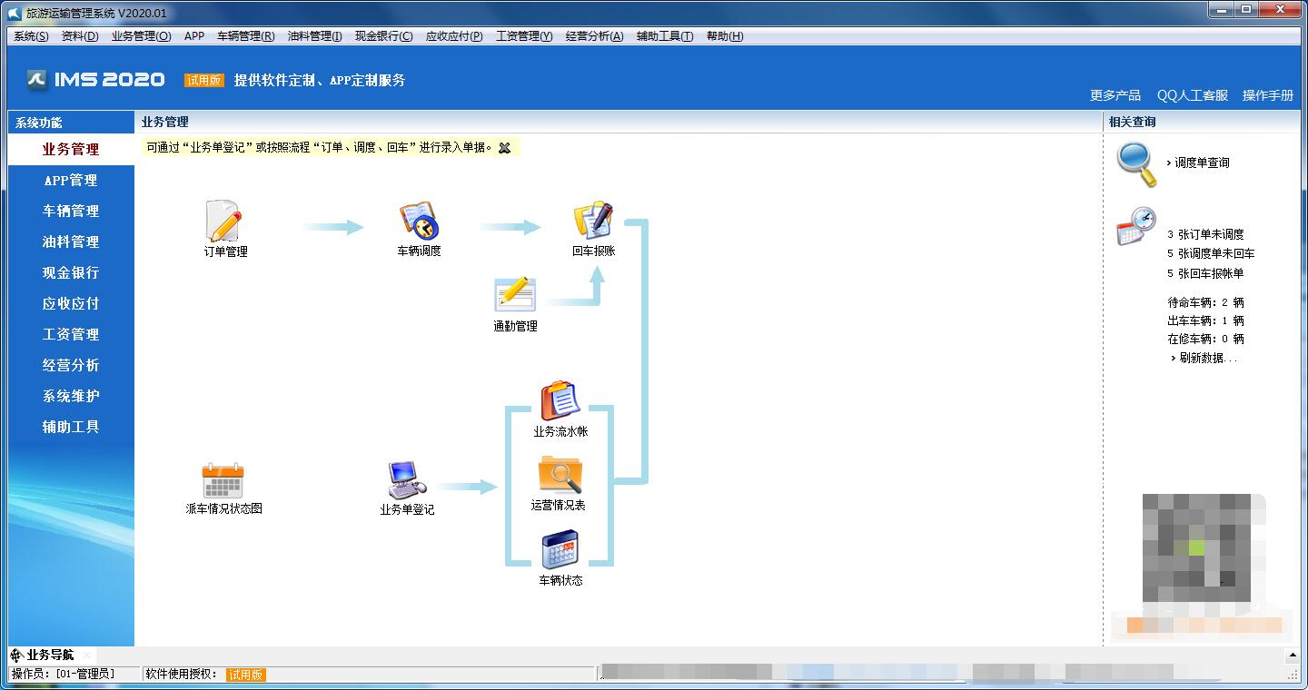Click 3 张订单未调度 text
This screenshot has height=690, width=1308.
pos(1205,234)
